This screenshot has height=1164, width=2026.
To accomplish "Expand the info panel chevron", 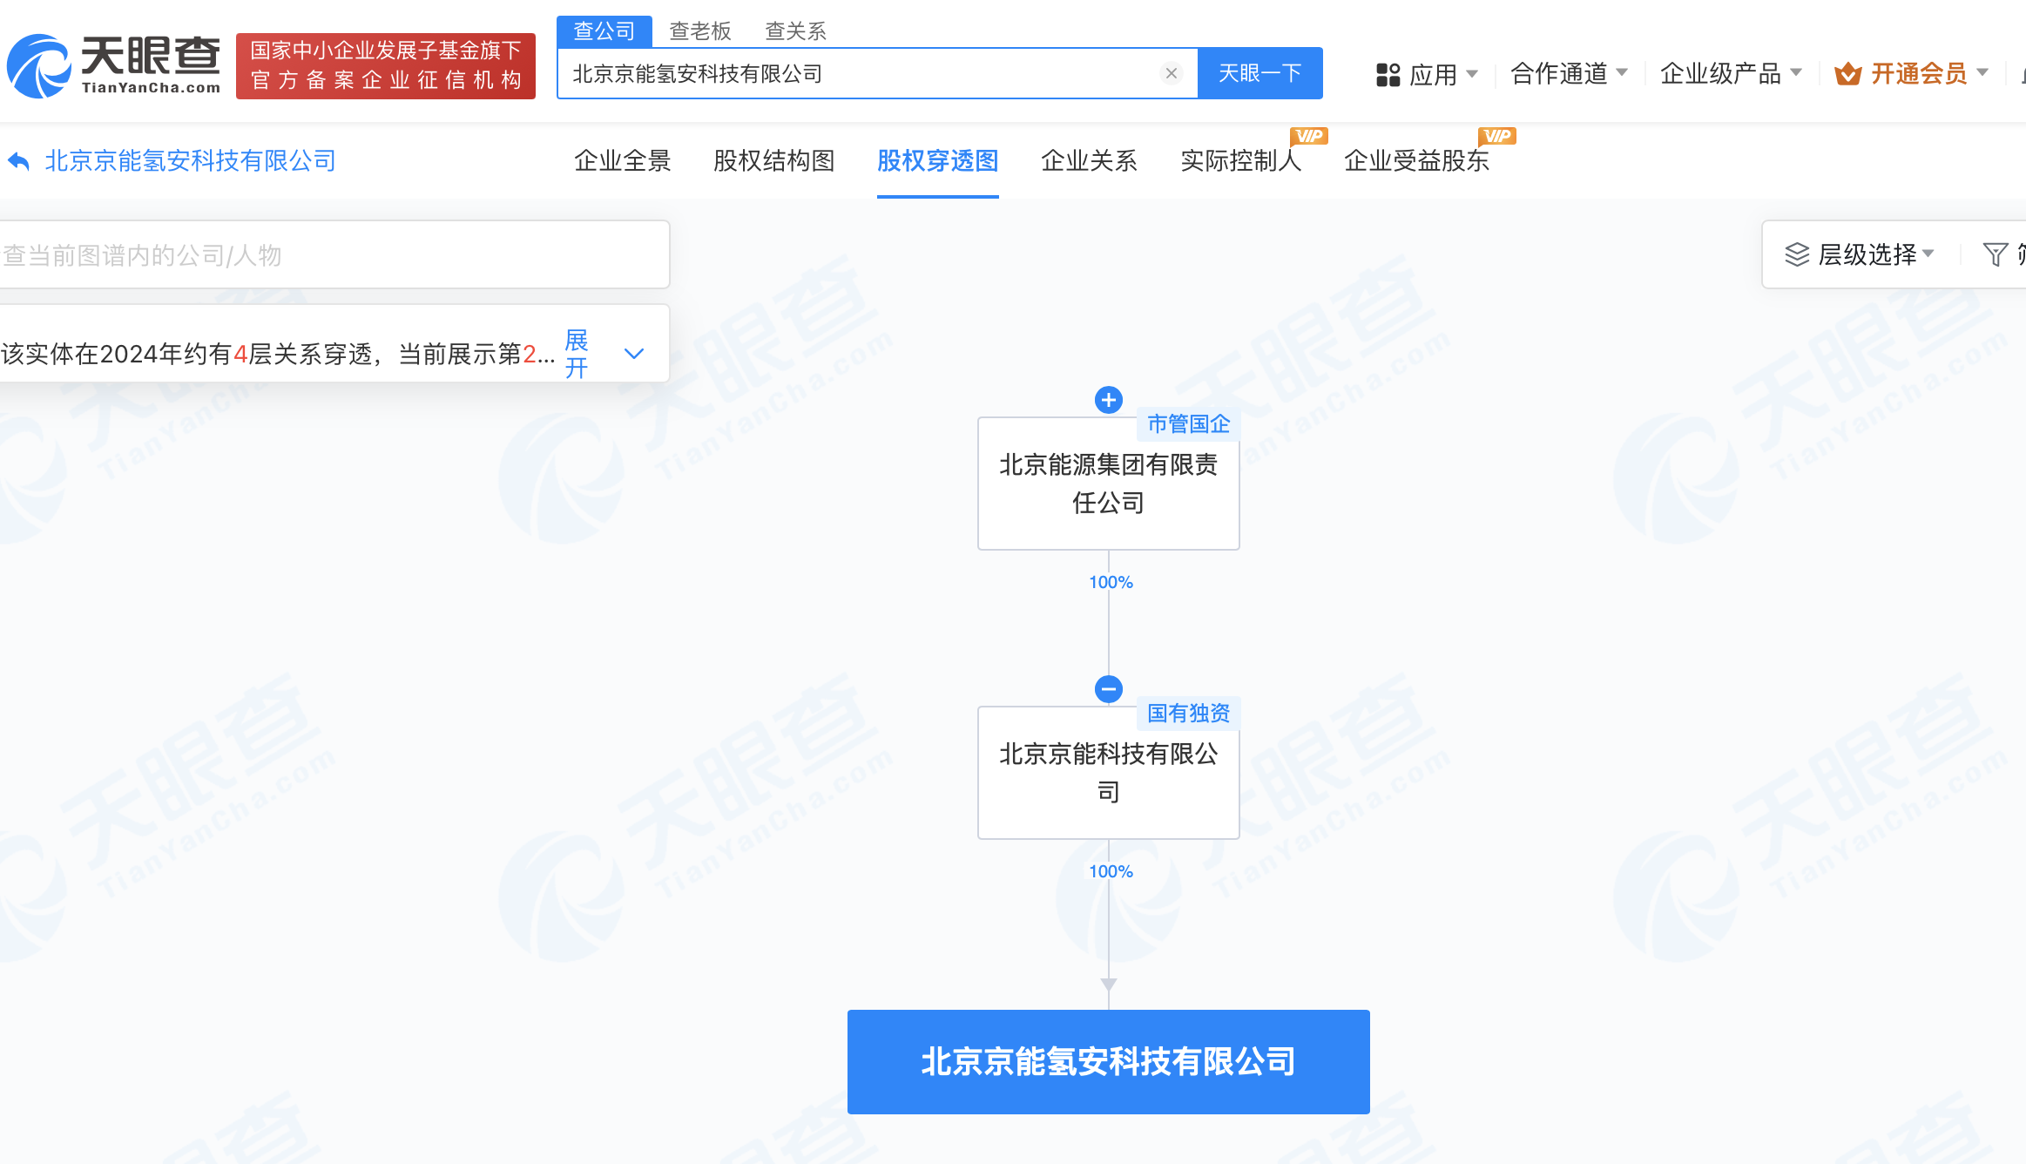I will (634, 354).
